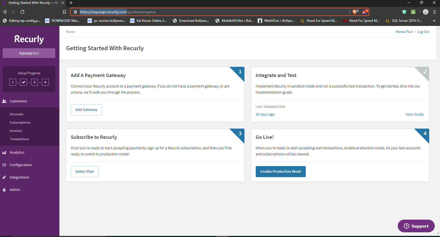440x237 pixels.
Task: Open the Editing wp-config.p... bookmark
Action: pos(21,21)
